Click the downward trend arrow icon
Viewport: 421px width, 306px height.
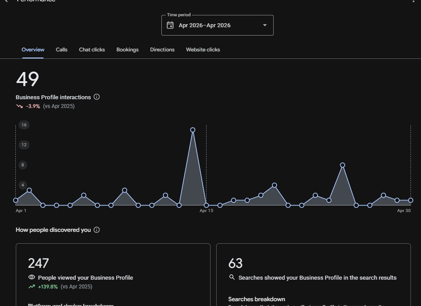pyautogui.click(x=20, y=106)
